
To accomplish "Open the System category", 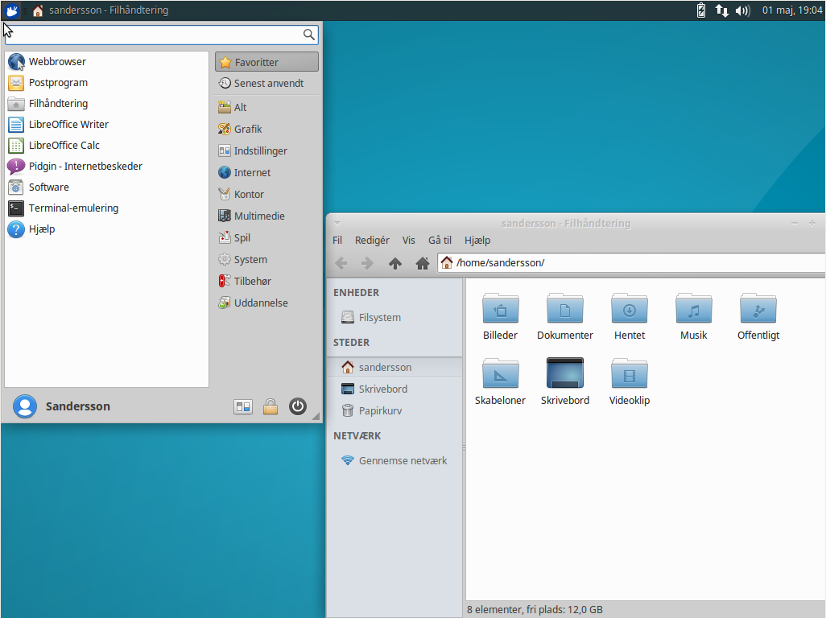I will 266,260.
